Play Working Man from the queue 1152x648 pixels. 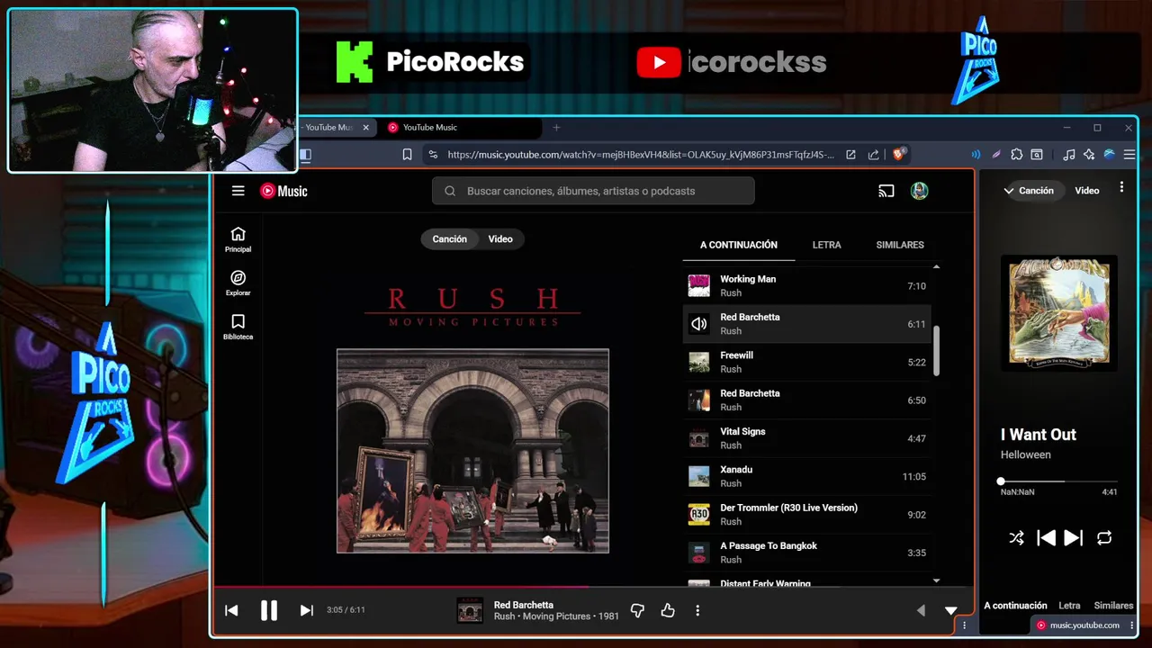(x=806, y=286)
